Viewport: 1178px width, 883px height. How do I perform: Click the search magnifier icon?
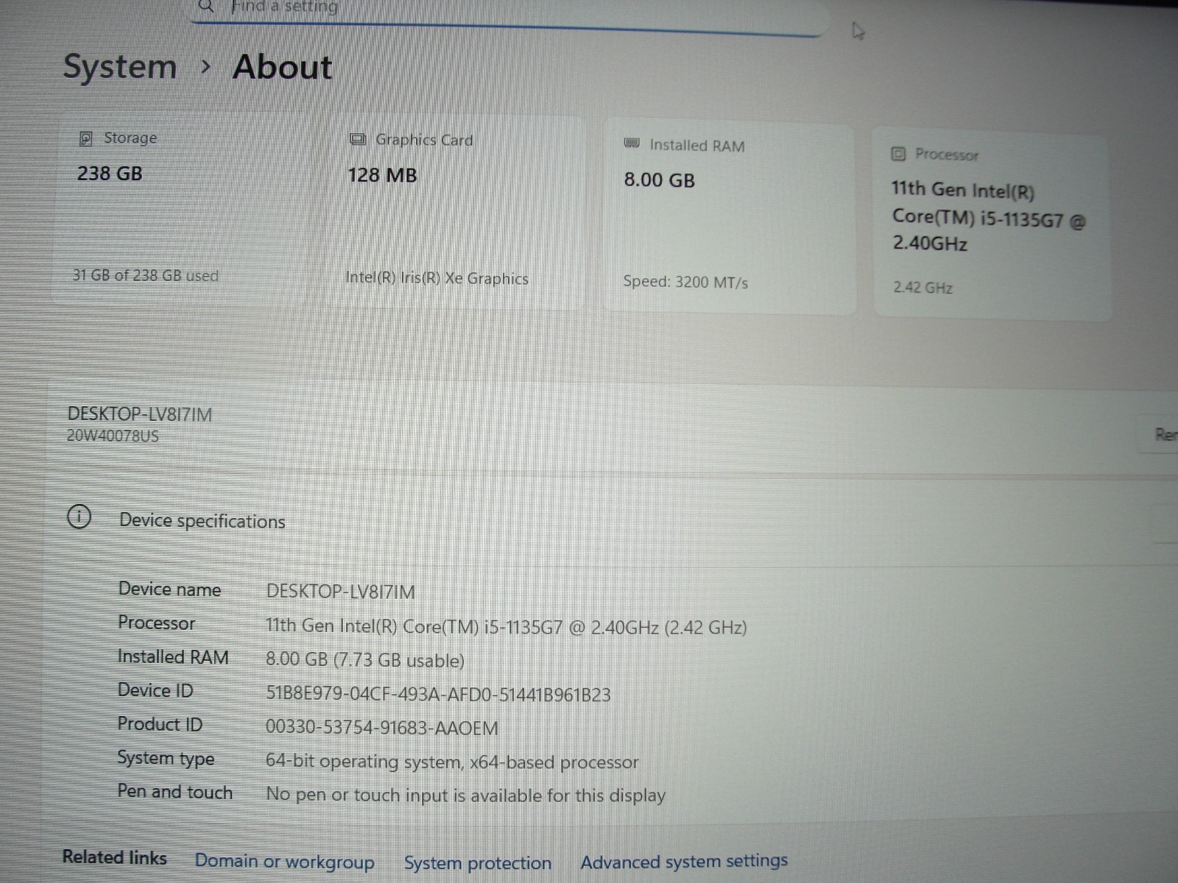coord(206,7)
